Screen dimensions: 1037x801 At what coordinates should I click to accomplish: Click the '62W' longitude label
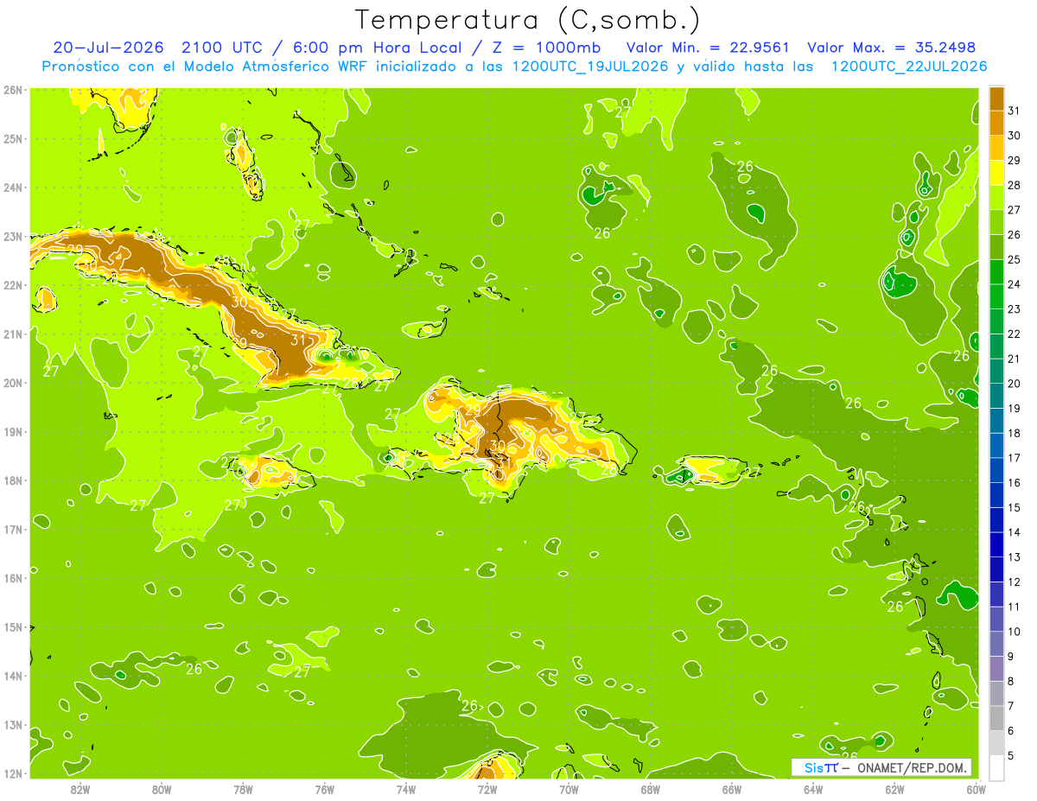click(894, 789)
